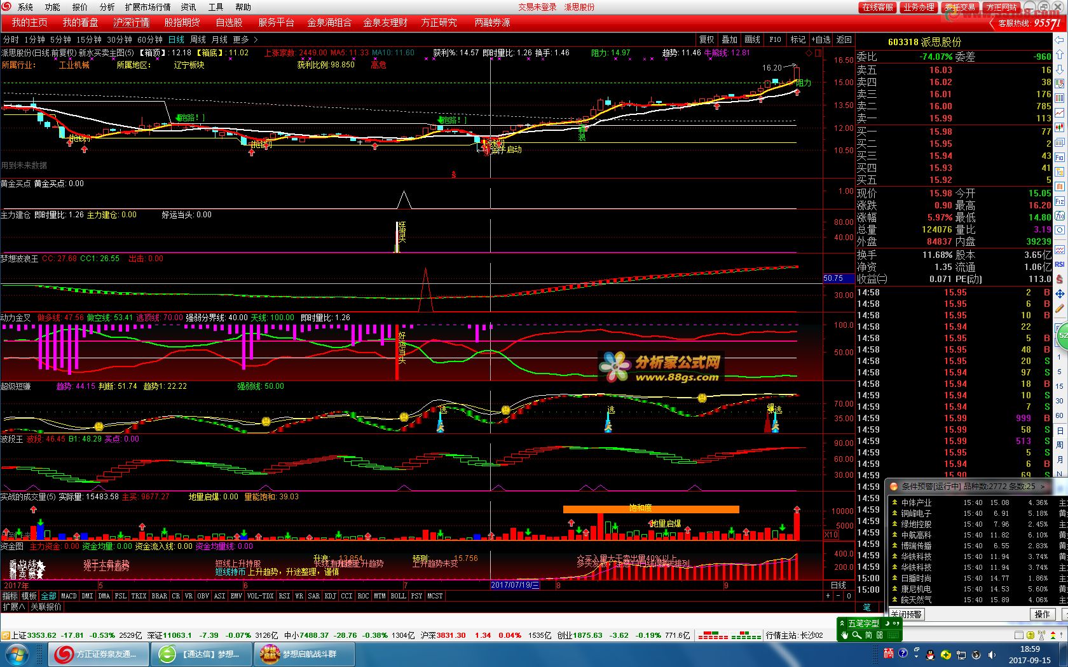Click the F12 trading sidebar icon

pyautogui.click(x=1060, y=201)
